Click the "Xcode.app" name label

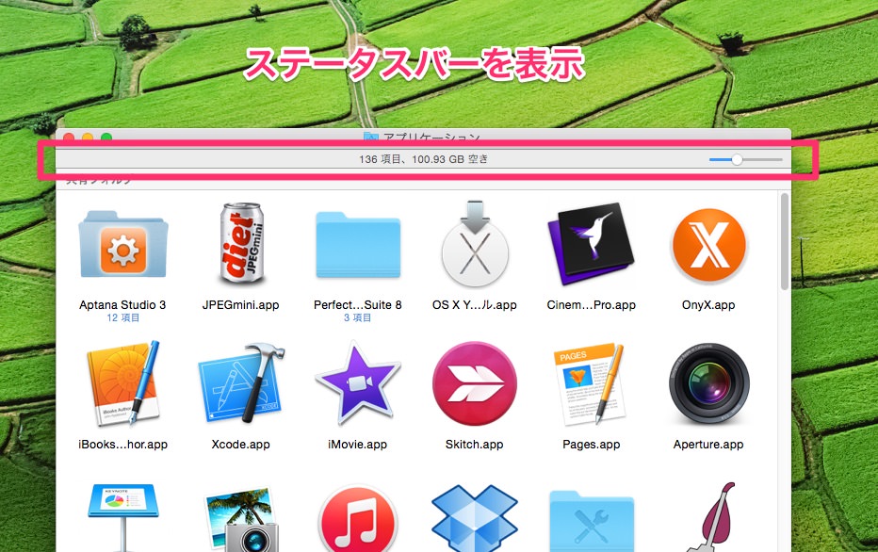pos(241,445)
